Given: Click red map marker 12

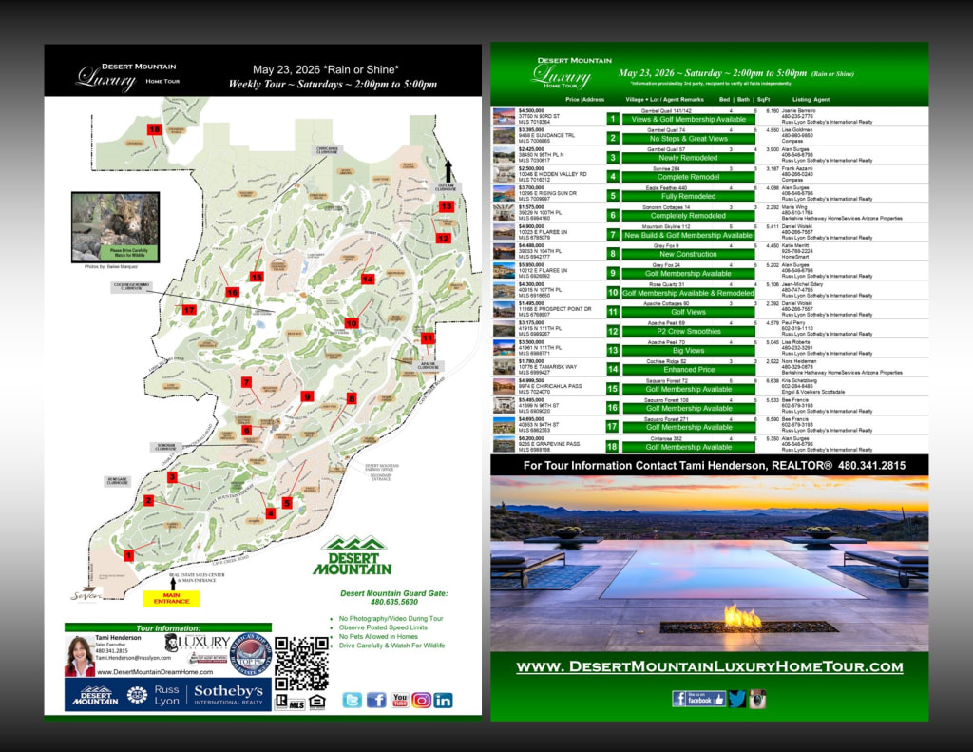Looking at the screenshot, I should click(x=443, y=238).
